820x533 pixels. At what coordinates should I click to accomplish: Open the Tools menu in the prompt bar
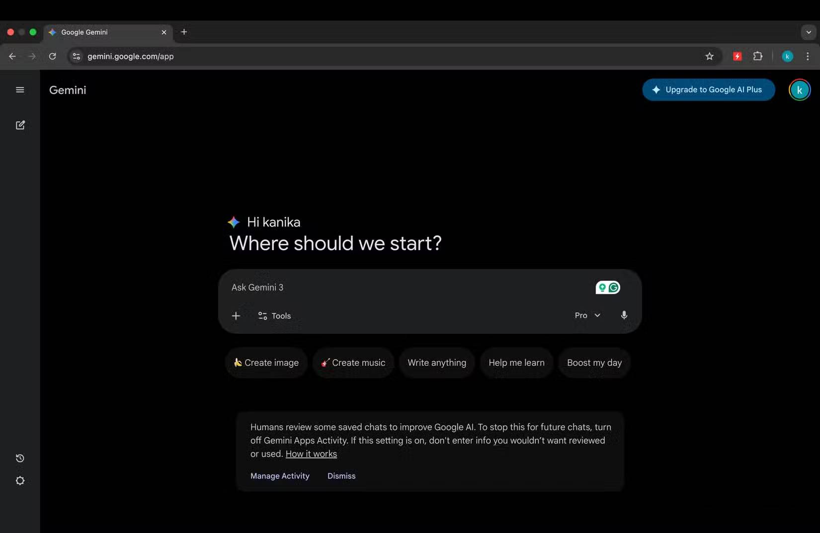[x=274, y=315]
